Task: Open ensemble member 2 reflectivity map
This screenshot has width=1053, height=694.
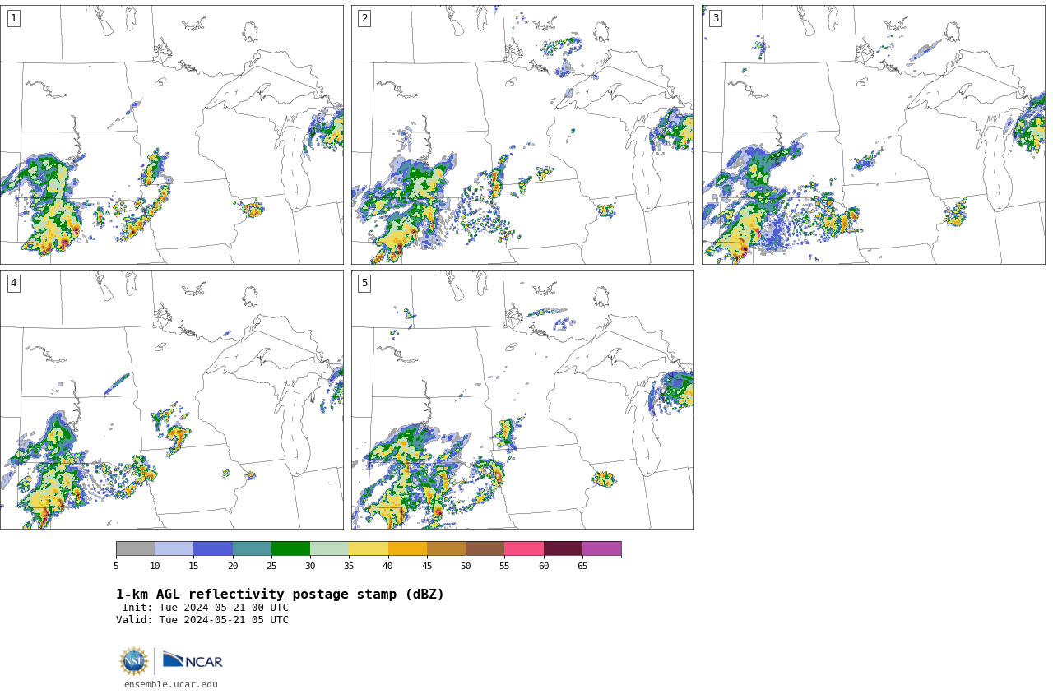Action: [x=522, y=135]
